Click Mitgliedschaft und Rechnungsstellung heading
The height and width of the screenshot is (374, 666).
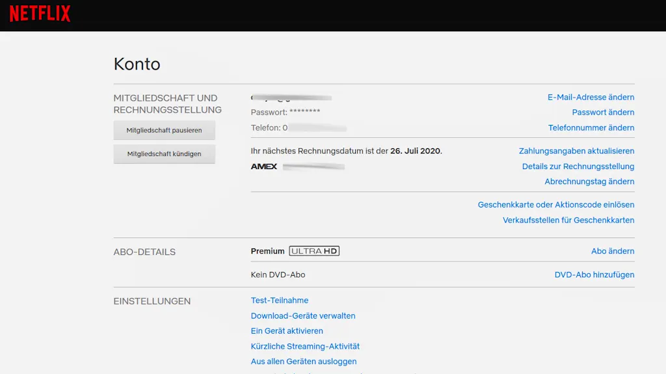coord(167,104)
